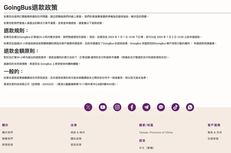
Task: Click the paragraph starting 如果本退款政策被翻譯
Action: click(x=76, y=78)
